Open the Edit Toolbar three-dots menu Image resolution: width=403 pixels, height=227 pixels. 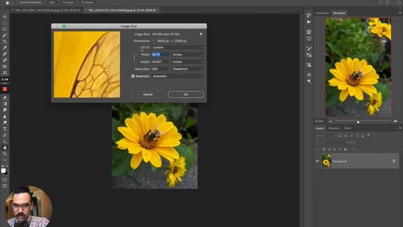4,160
